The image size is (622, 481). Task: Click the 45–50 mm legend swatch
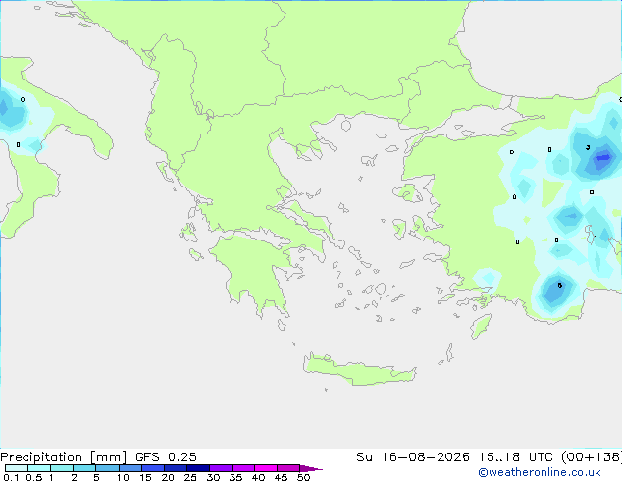pyautogui.click(x=288, y=468)
